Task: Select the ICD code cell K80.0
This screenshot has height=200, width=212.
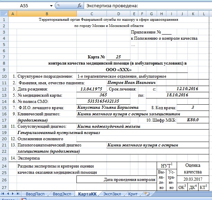Action: [x=193, y=120]
